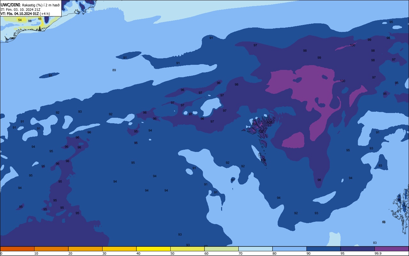Screen dimensions: 409x256
Task: Click the pale blue 70–80 legend segment
Action: 255,249
